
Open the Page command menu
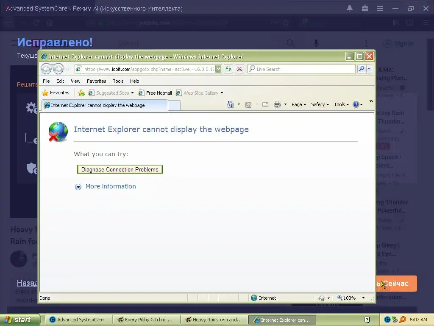tap(299, 104)
